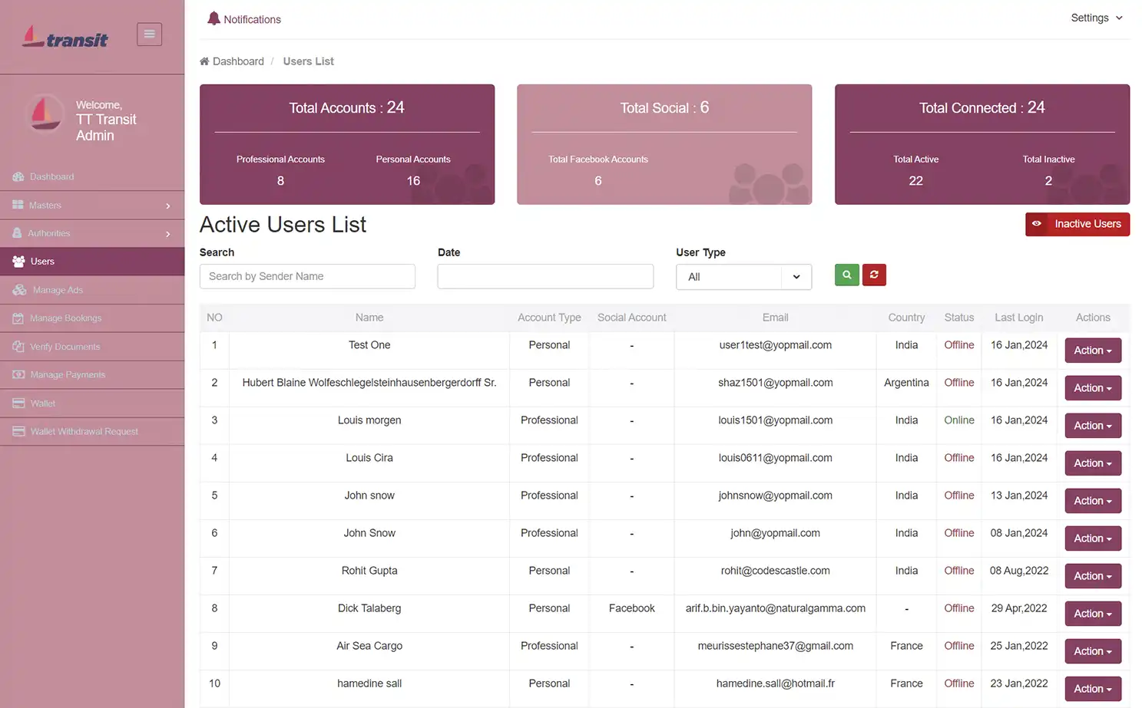This screenshot has width=1142, height=708.
Task: Open the Manage Bookings menu item
Action: [66, 318]
